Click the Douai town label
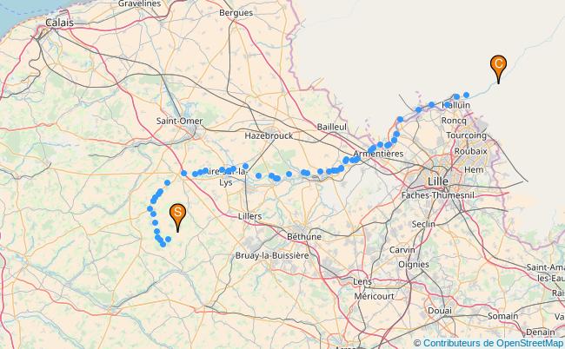This screenshot has height=349, width=565. 440,311
